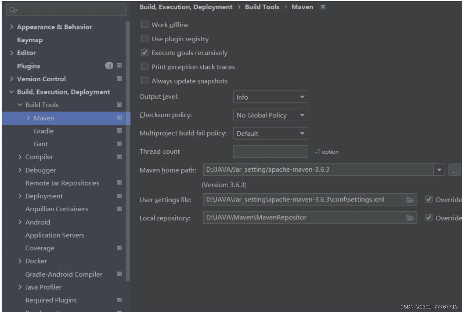Screen dimensions: 462x312
Task: Open the Output level dropdown
Action: coord(302,97)
